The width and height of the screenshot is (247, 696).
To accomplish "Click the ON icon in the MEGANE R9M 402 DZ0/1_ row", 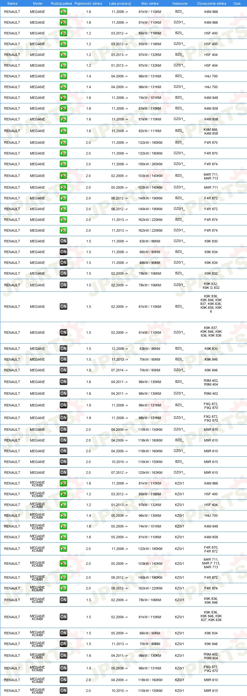I will 63,394.
